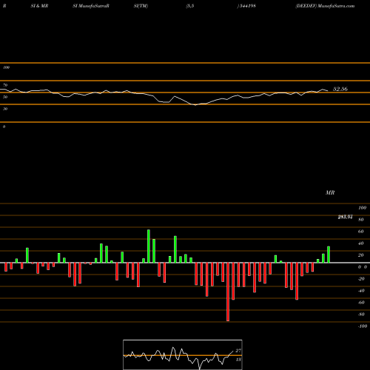Screen dimensions: 370x370
Task: Click the RSI 100 axis label
Action: 6,67
